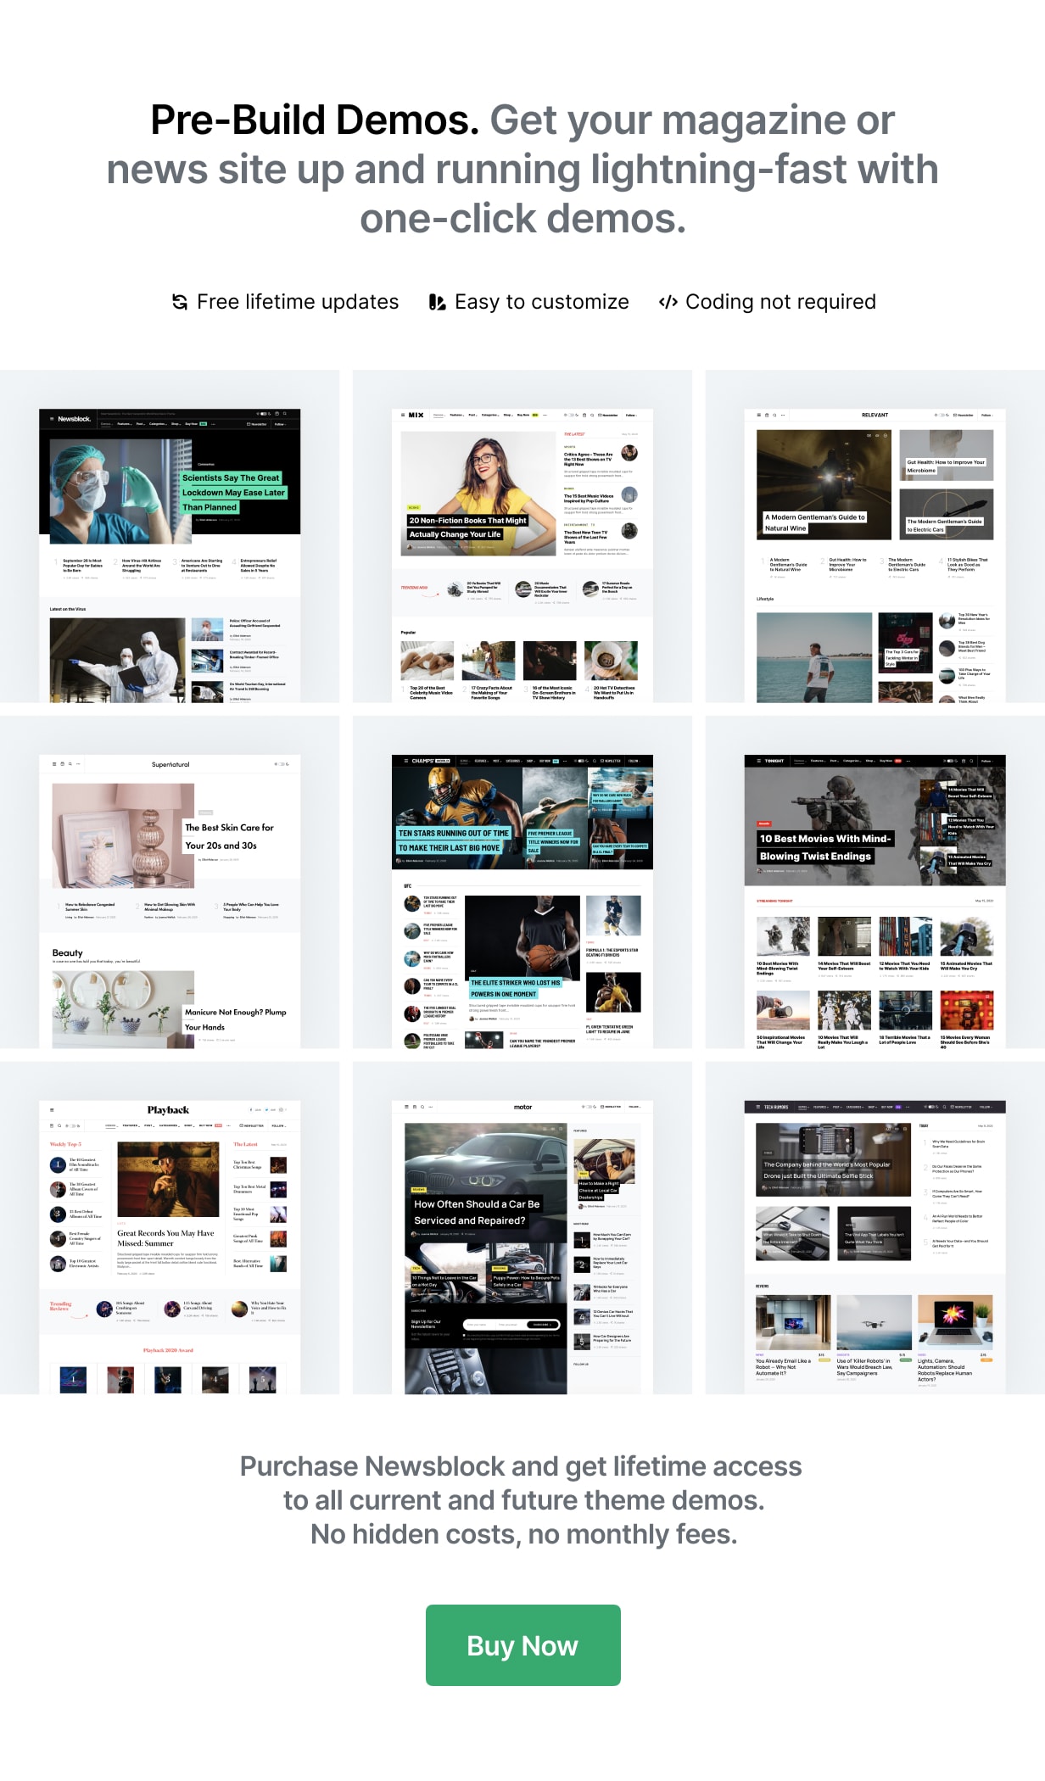Click 'Great Records You May Have Missed' headline

tap(165, 1238)
